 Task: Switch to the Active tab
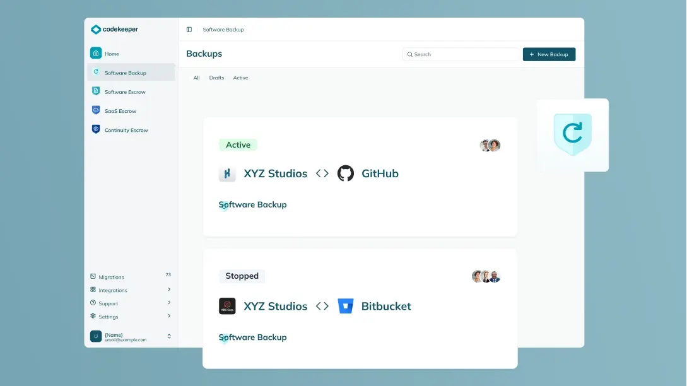pos(240,78)
